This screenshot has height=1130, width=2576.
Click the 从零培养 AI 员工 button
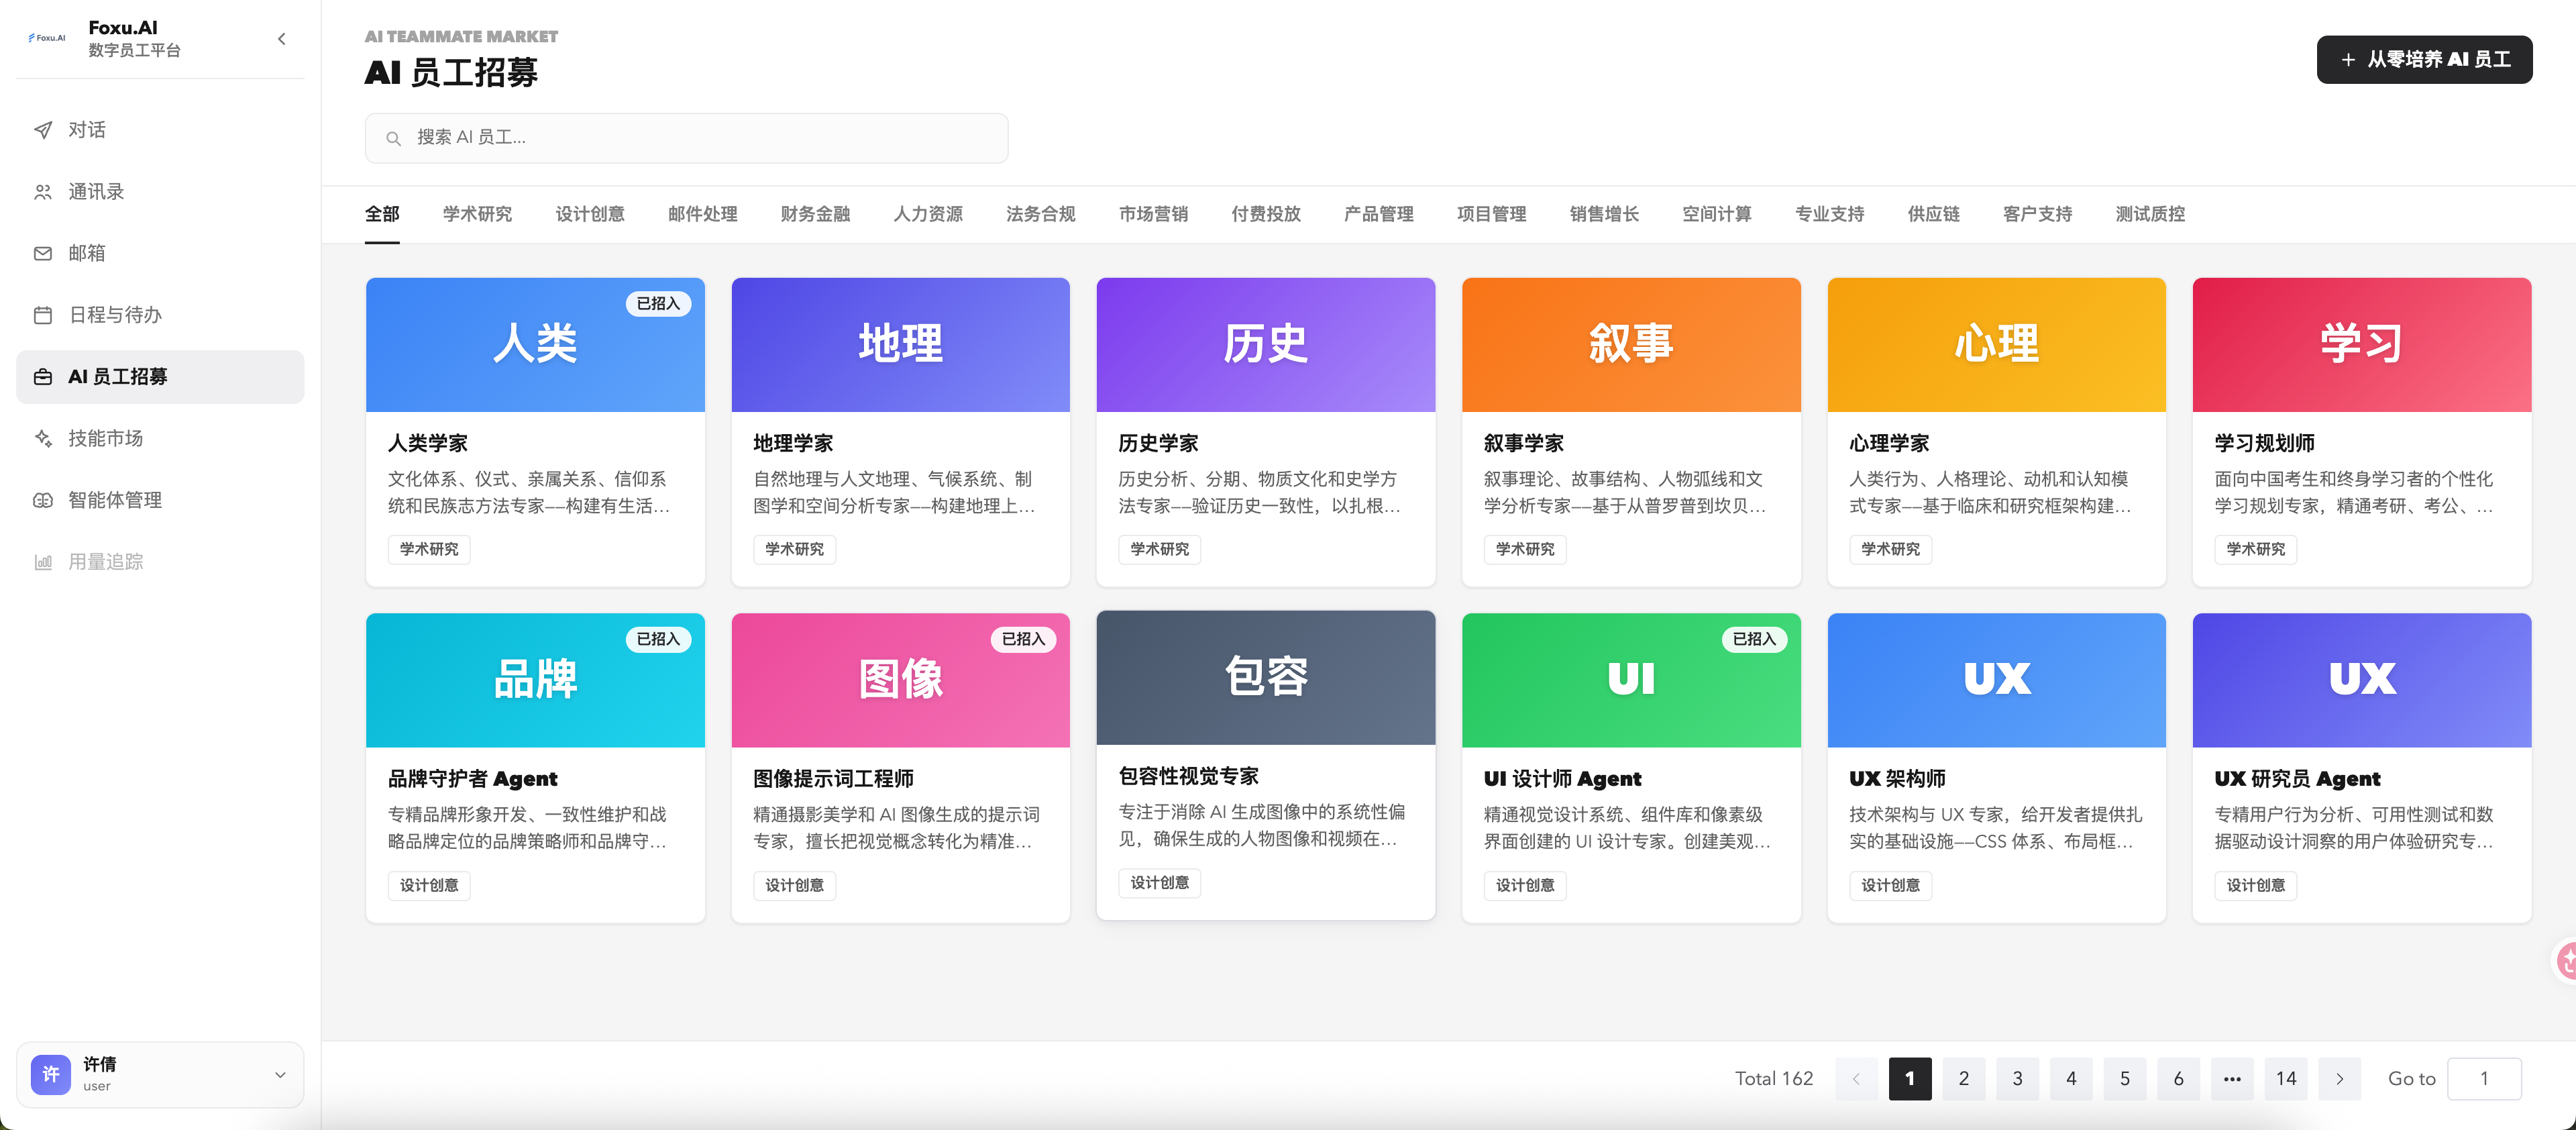click(2424, 60)
